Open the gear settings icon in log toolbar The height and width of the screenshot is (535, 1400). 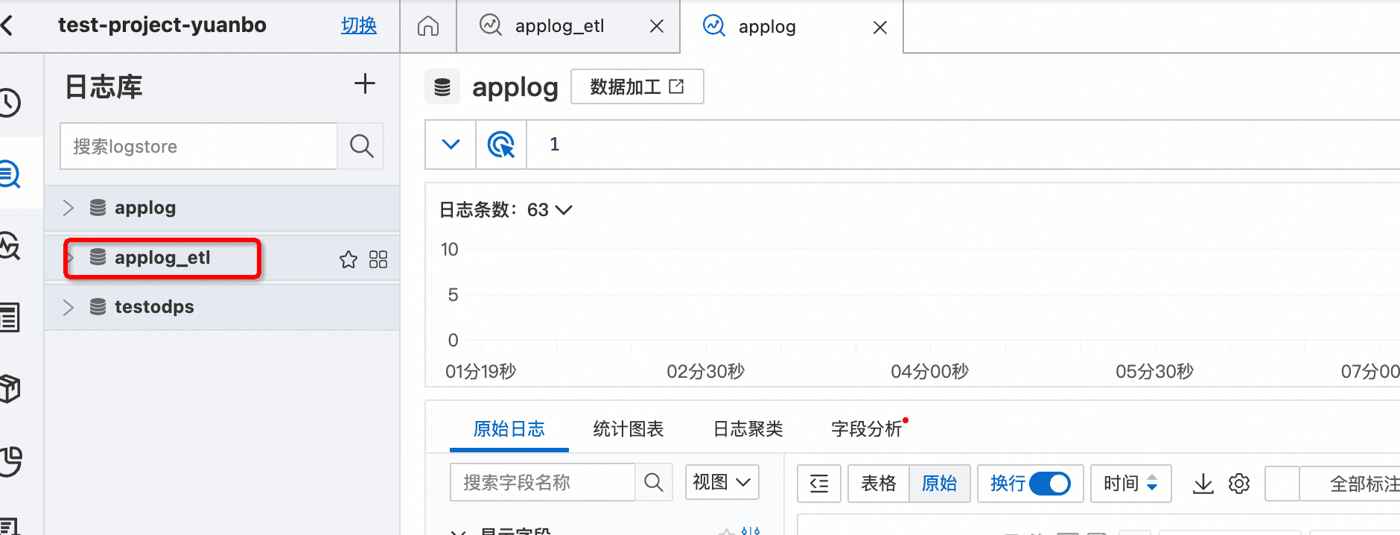[1239, 484]
